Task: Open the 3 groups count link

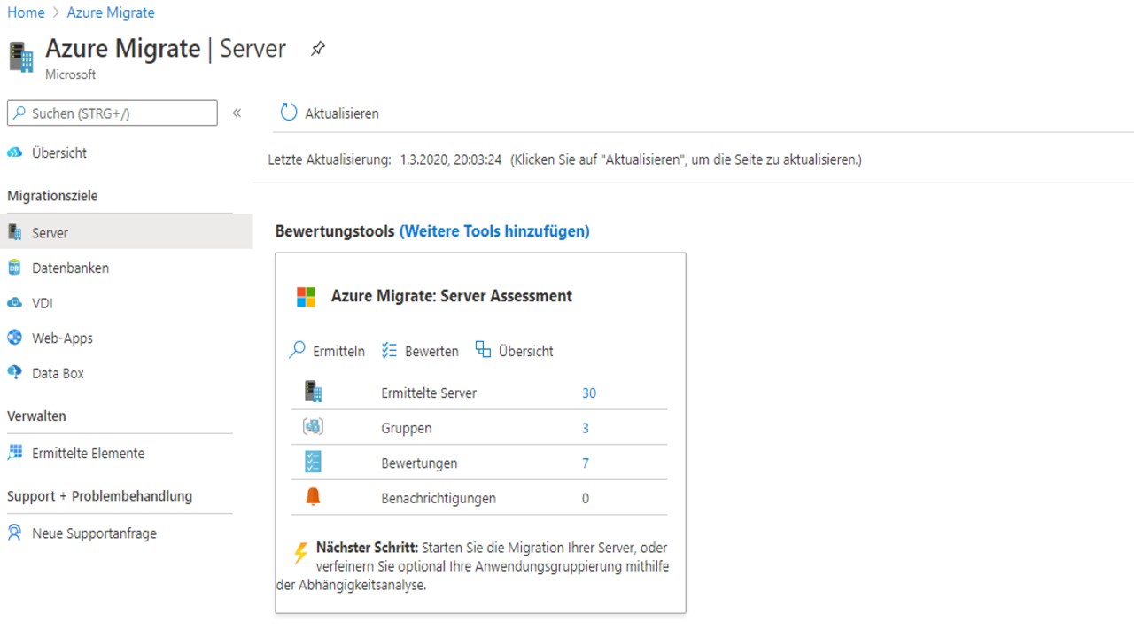Action: [586, 428]
